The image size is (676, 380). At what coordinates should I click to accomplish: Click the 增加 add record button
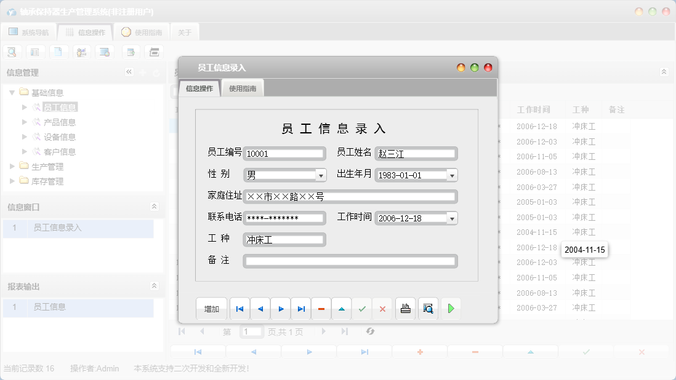click(211, 309)
